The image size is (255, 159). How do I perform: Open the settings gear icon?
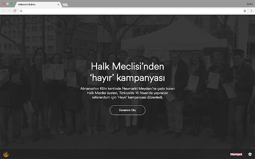250,154
